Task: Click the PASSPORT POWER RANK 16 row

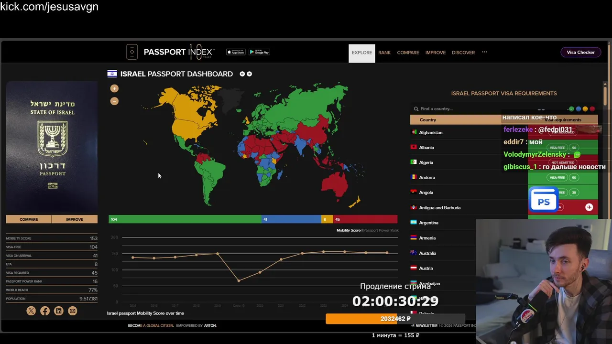Action: [x=52, y=281]
